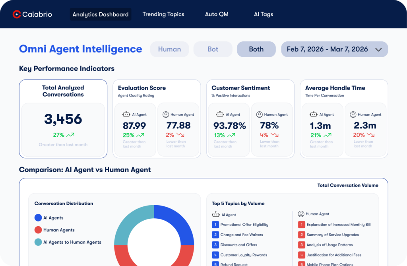The height and width of the screenshot is (266, 407).
Task: Click the red number 4 topic badge
Action: (302, 255)
